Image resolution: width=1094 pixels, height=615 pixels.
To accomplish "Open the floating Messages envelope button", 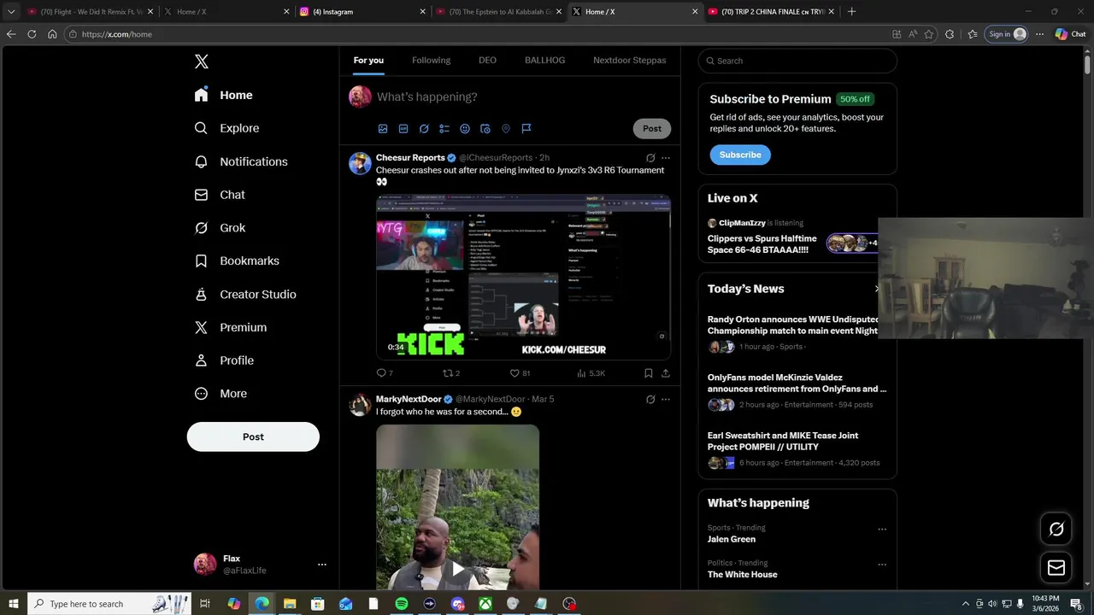I will [x=1056, y=568].
